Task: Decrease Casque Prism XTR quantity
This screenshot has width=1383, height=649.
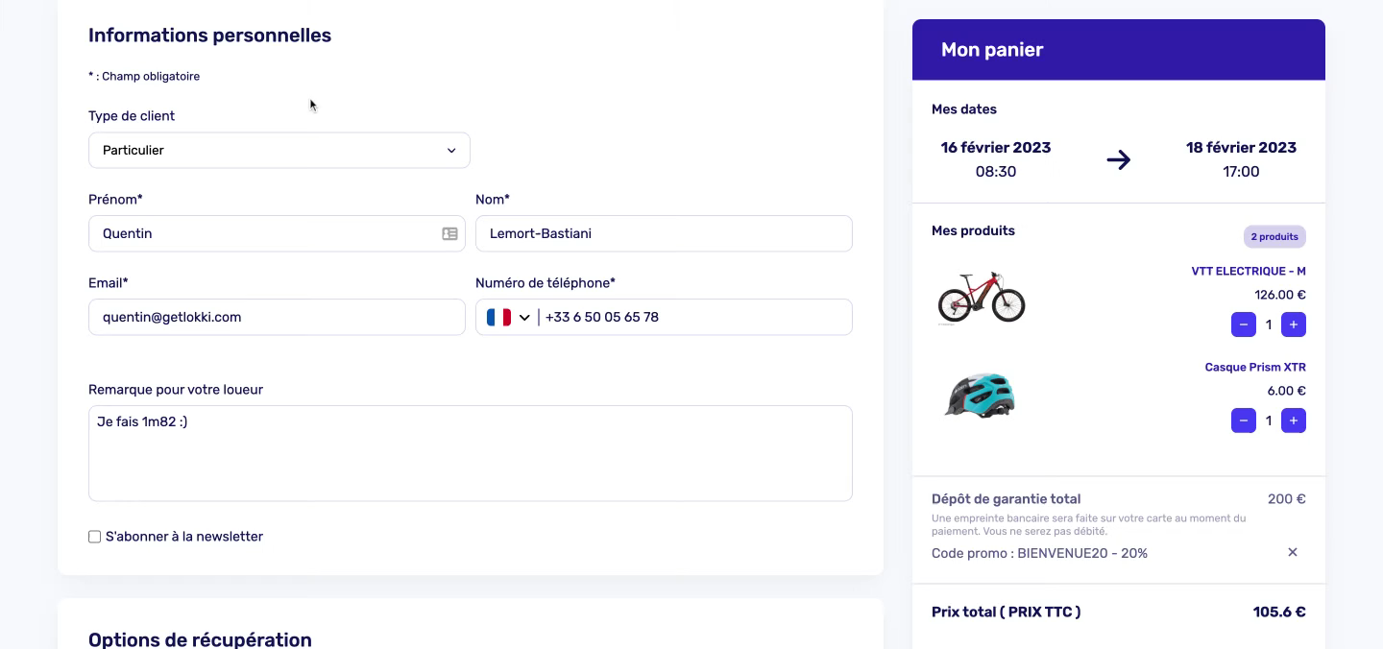Action: pos(1244,421)
